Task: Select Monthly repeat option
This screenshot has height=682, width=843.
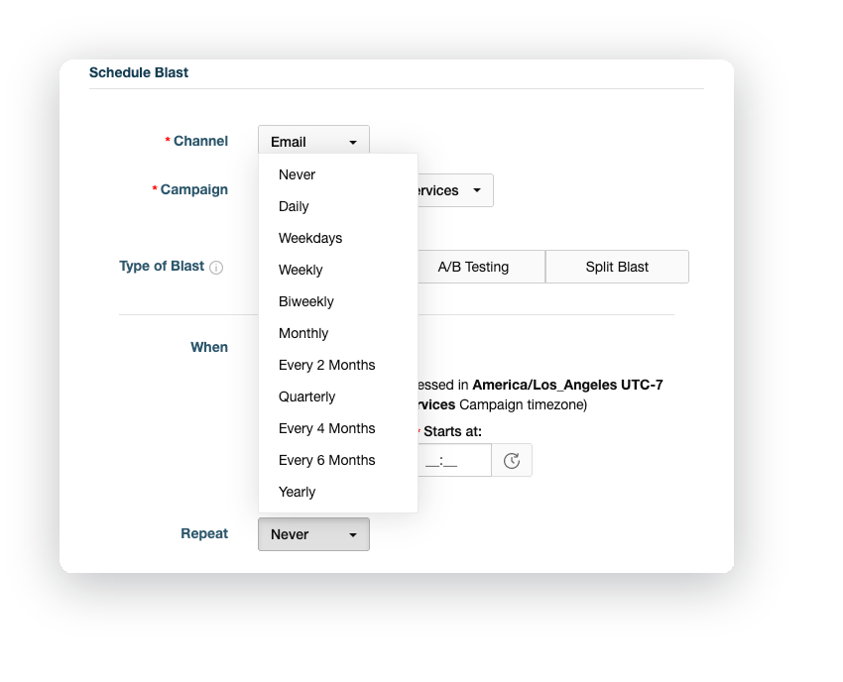Action: (337, 333)
